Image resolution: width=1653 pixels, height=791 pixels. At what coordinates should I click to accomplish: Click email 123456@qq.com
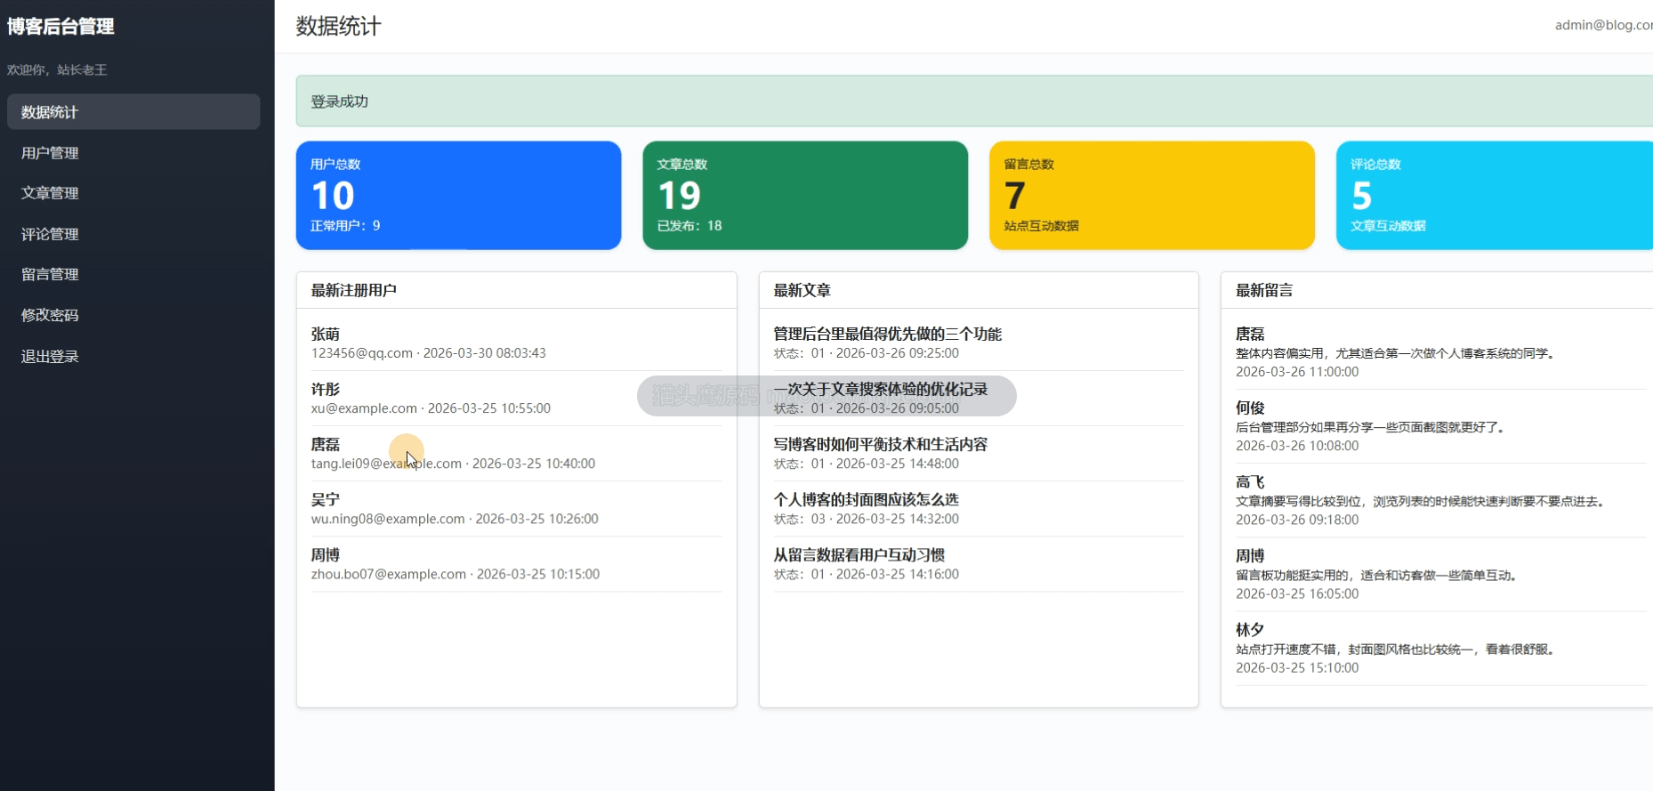click(x=362, y=353)
